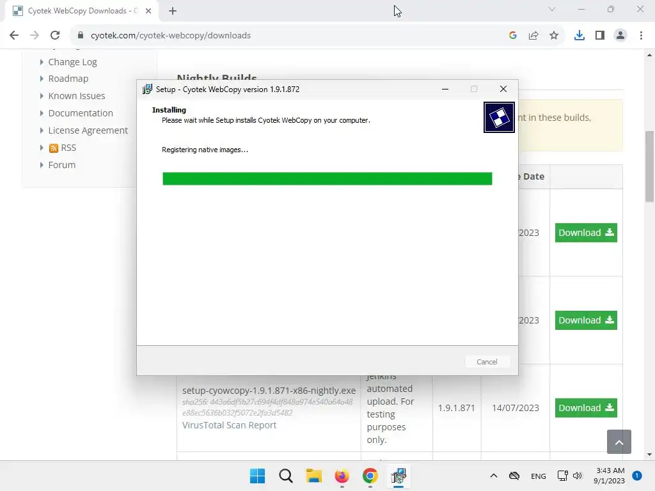Open the Documentation sidebar link

(81, 113)
